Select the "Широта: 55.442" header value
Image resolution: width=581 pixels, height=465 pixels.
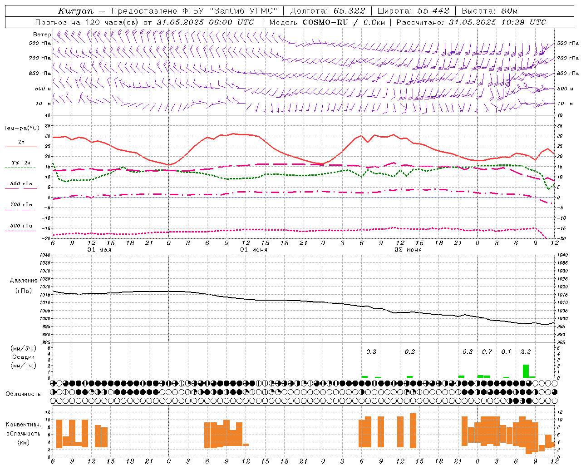point(413,11)
